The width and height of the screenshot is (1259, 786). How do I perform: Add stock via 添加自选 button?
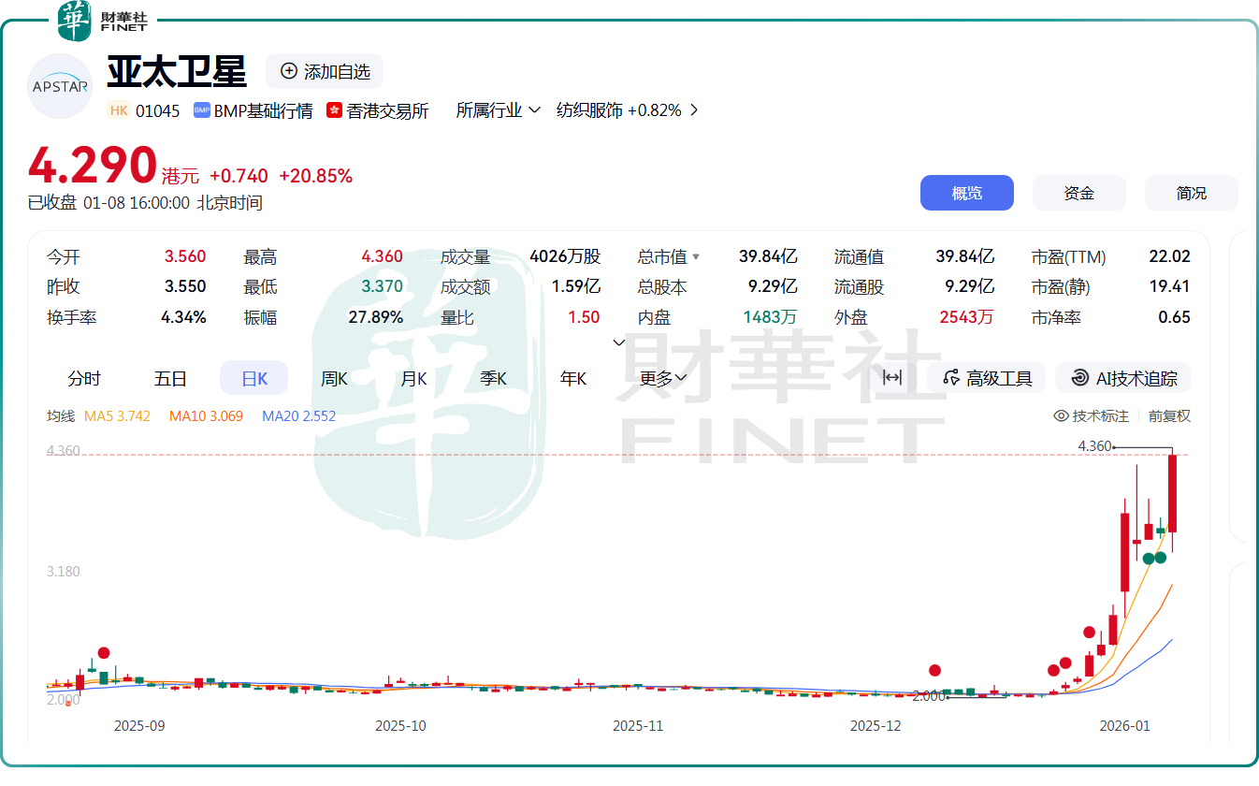(x=325, y=71)
